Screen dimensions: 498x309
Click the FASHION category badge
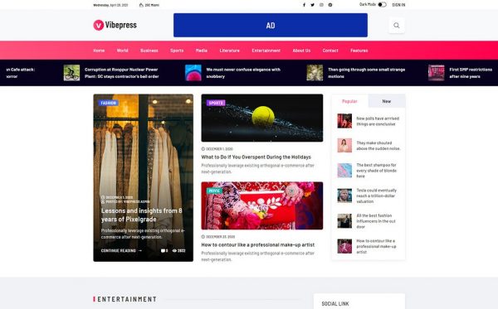pyautogui.click(x=108, y=103)
